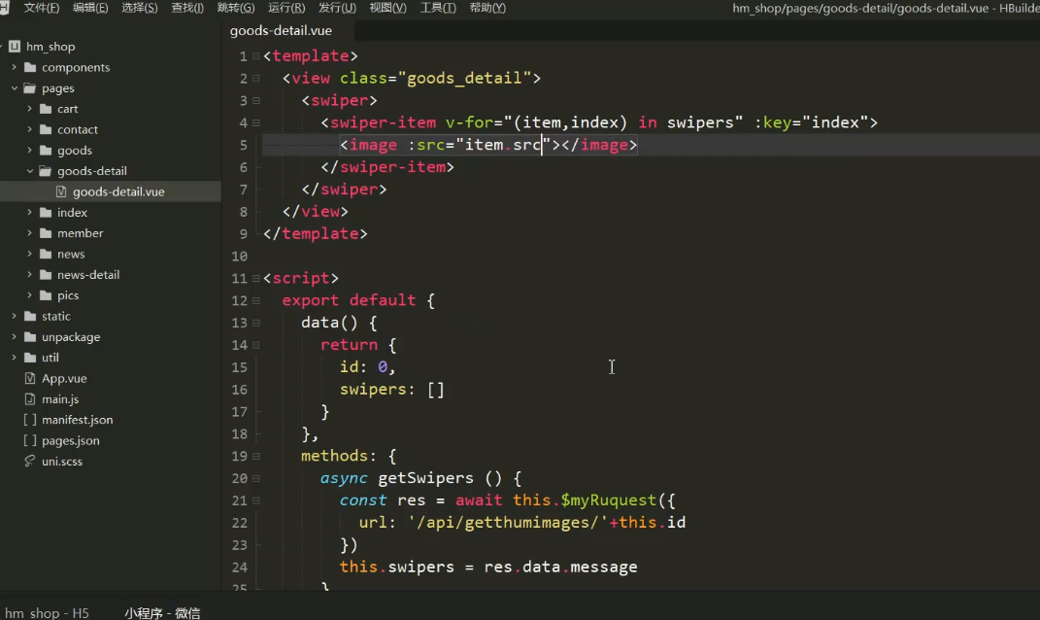Click the main.js file icon
This screenshot has width=1040, height=620.
(30, 399)
